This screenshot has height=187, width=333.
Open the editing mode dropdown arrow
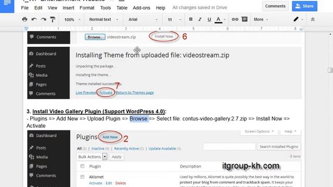click(302, 20)
